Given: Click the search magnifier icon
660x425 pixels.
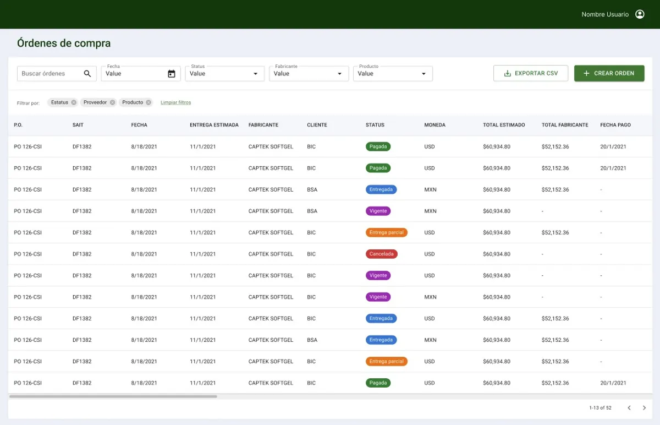Looking at the screenshot, I should point(87,74).
